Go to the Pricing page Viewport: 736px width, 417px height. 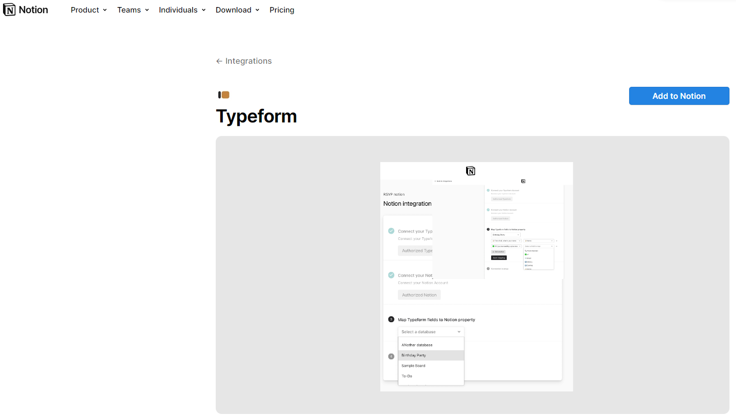coord(282,10)
